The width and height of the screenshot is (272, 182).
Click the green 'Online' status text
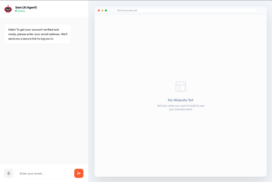point(21,11)
